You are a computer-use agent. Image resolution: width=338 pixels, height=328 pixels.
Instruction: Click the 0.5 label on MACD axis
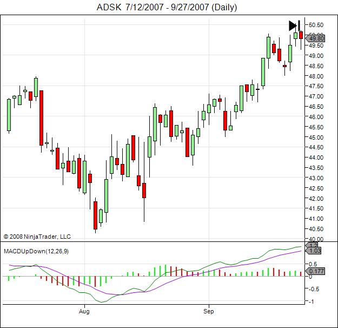(x=313, y=264)
